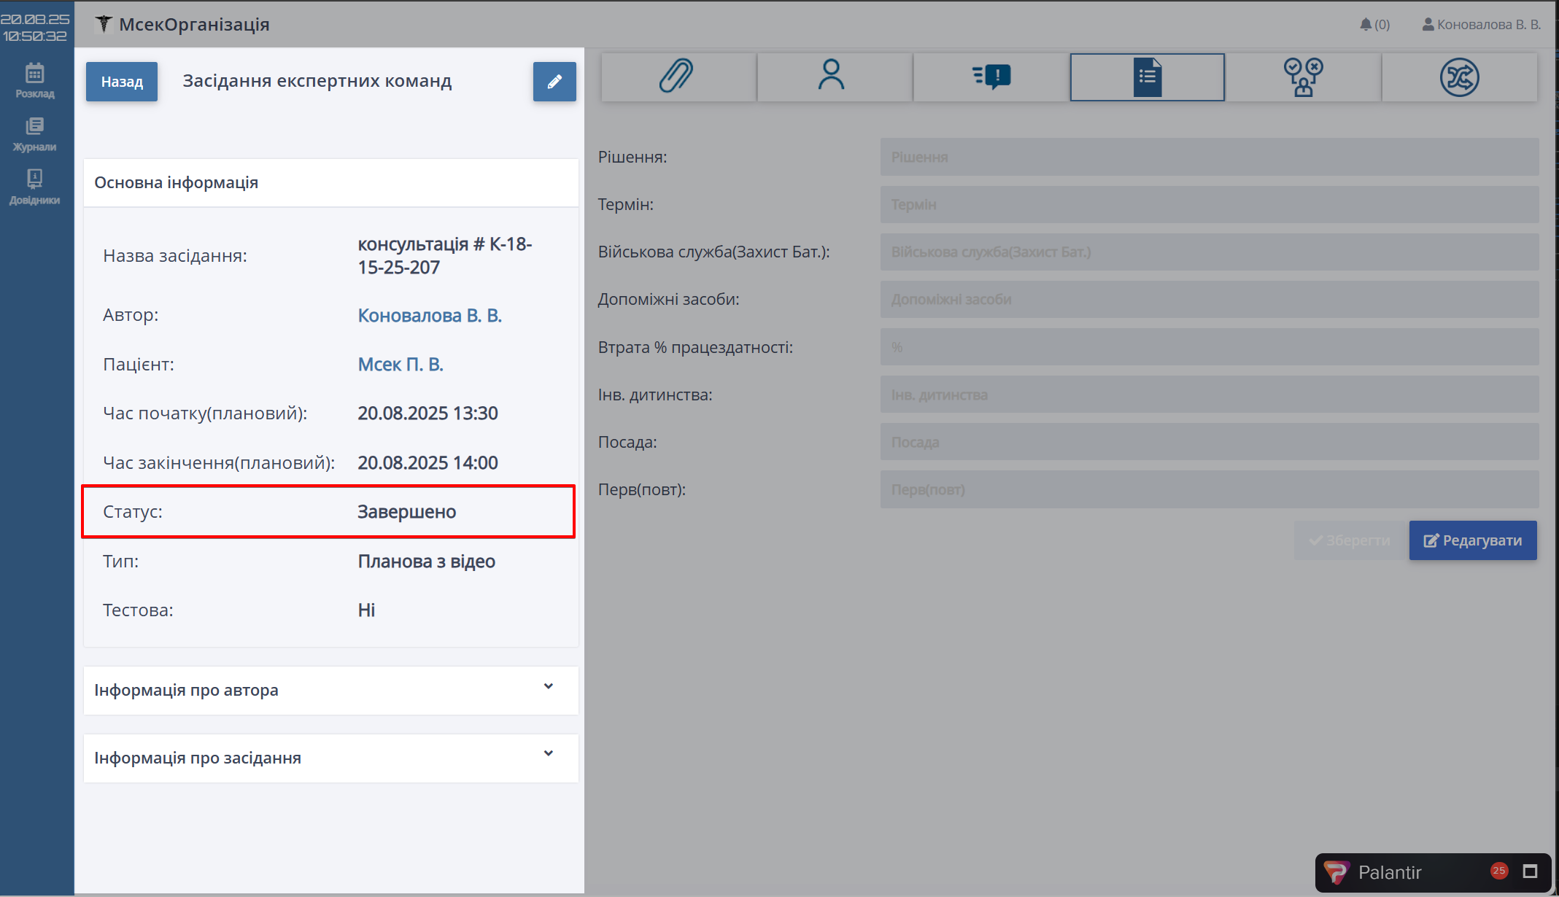Open the expert approval votes tab
The width and height of the screenshot is (1559, 897).
tap(1303, 77)
